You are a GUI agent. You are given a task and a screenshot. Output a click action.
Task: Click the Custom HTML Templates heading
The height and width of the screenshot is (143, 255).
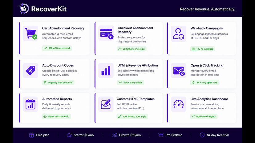point(136,99)
